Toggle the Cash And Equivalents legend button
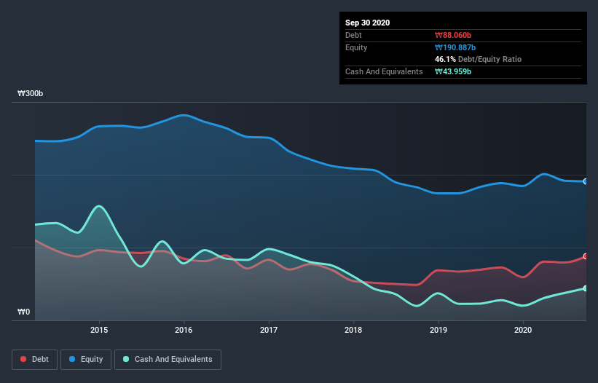598x383 pixels. pos(168,360)
